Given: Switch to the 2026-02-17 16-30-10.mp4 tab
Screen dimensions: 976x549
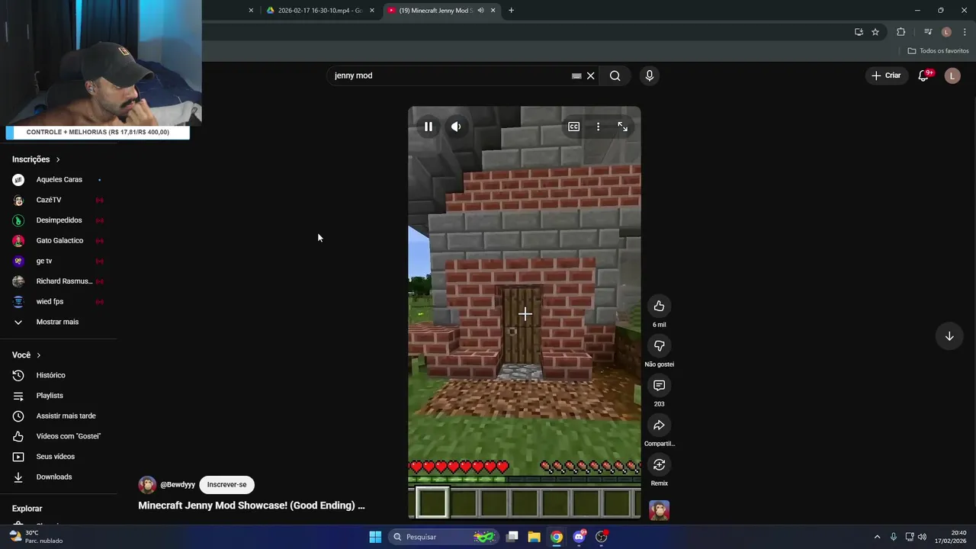Looking at the screenshot, I should point(320,11).
